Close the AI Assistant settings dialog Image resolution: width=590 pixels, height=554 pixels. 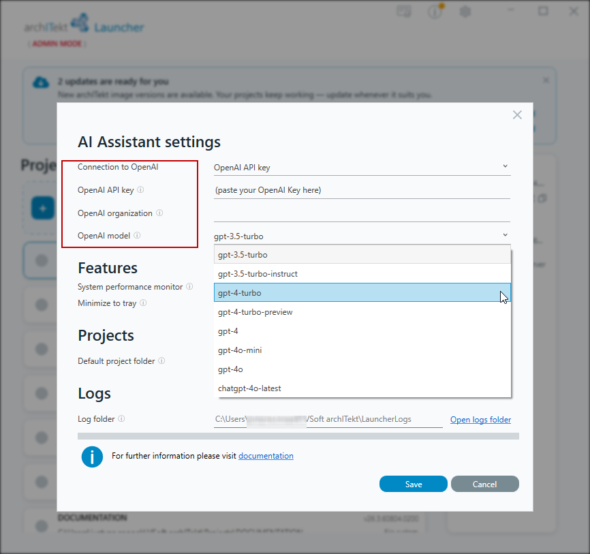coord(517,114)
